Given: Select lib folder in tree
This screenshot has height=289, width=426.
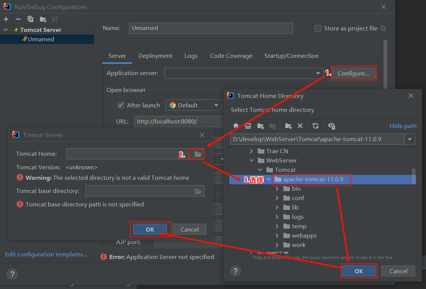Looking at the screenshot, I should point(295,208).
